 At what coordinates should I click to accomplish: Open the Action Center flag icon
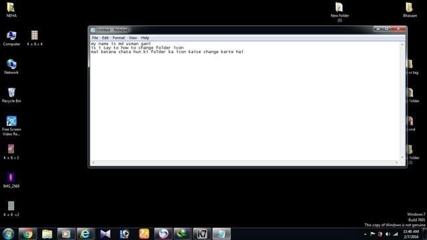click(372, 234)
